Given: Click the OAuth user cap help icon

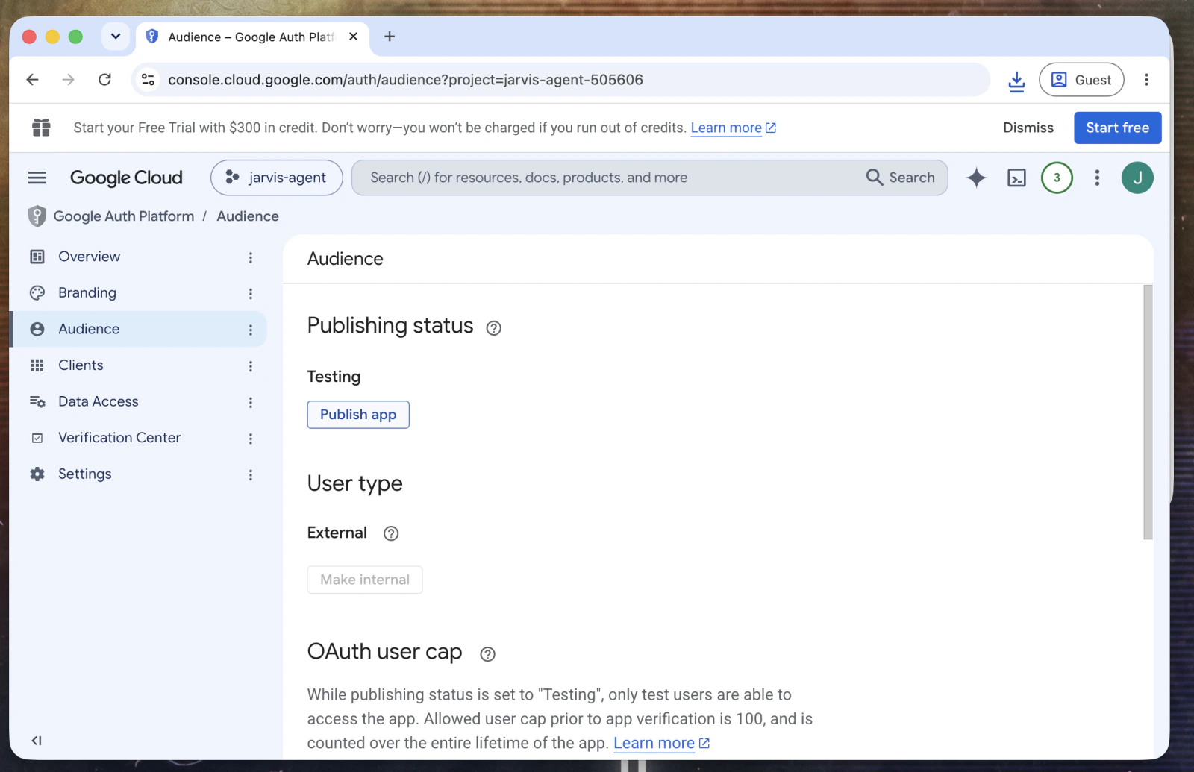Looking at the screenshot, I should point(487,654).
